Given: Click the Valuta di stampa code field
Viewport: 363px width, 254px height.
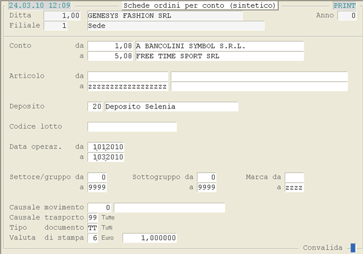Looking at the screenshot, I should click(x=93, y=238).
